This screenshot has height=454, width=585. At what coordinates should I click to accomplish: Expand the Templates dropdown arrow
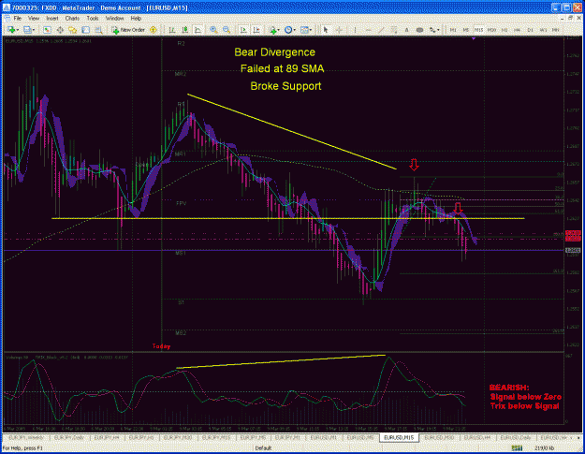pyautogui.click(x=311, y=30)
